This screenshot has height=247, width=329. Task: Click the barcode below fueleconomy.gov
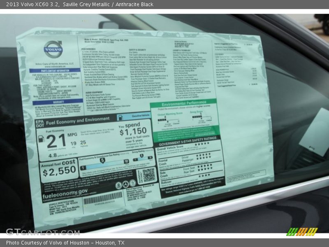click(103, 198)
